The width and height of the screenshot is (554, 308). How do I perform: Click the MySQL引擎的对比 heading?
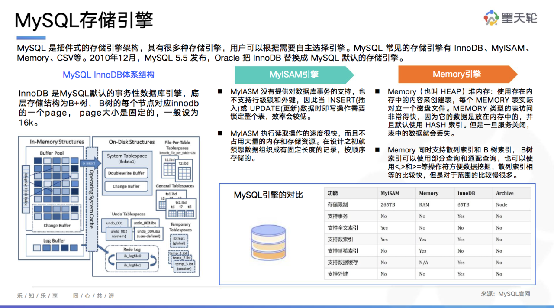click(268, 195)
